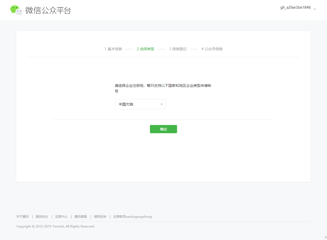Click the small icon in bottom-right corner
Image resolution: width=327 pixels, height=240 pixels.
coord(325,237)
